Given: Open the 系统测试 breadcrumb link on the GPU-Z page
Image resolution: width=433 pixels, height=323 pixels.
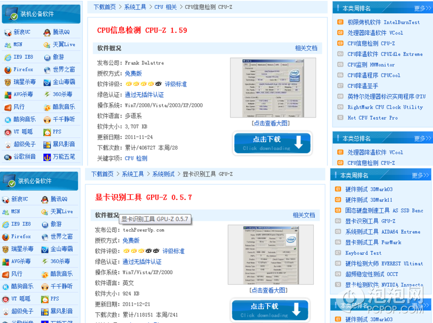Looking at the screenshot, I should tap(164, 174).
